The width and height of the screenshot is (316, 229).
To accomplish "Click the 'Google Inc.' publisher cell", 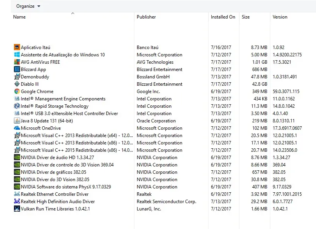I will (x=148, y=92).
